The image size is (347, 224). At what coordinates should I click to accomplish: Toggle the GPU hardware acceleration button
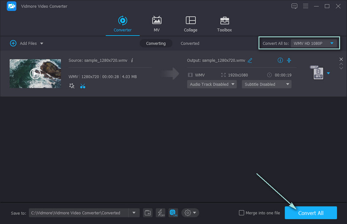pyautogui.click(x=173, y=213)
